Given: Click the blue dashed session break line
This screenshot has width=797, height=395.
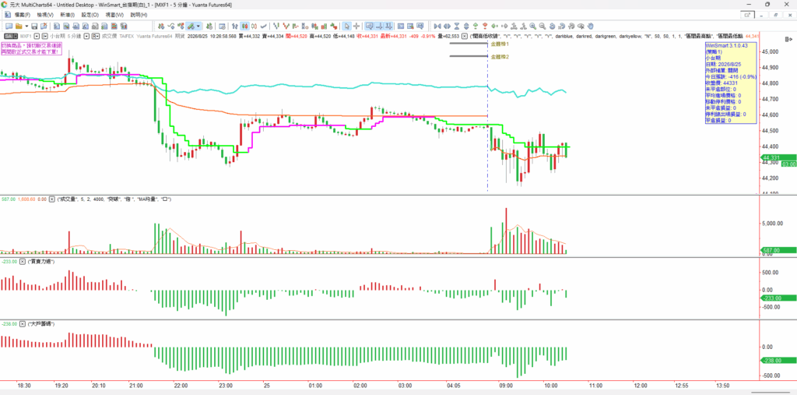Looking at the screenshot, I should coord(487,117).
